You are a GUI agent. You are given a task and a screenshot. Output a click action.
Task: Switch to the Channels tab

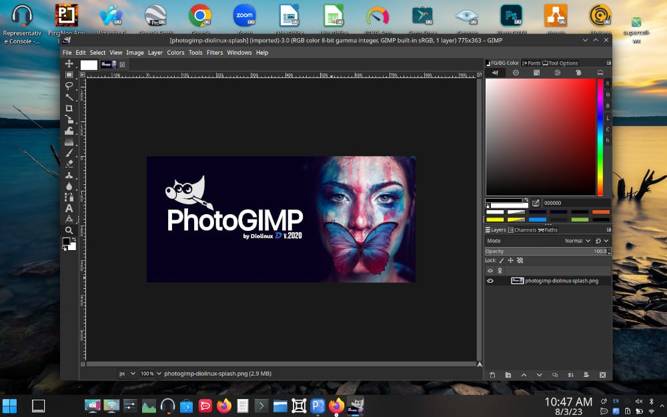pyautogui.click(x=525, y=230)
